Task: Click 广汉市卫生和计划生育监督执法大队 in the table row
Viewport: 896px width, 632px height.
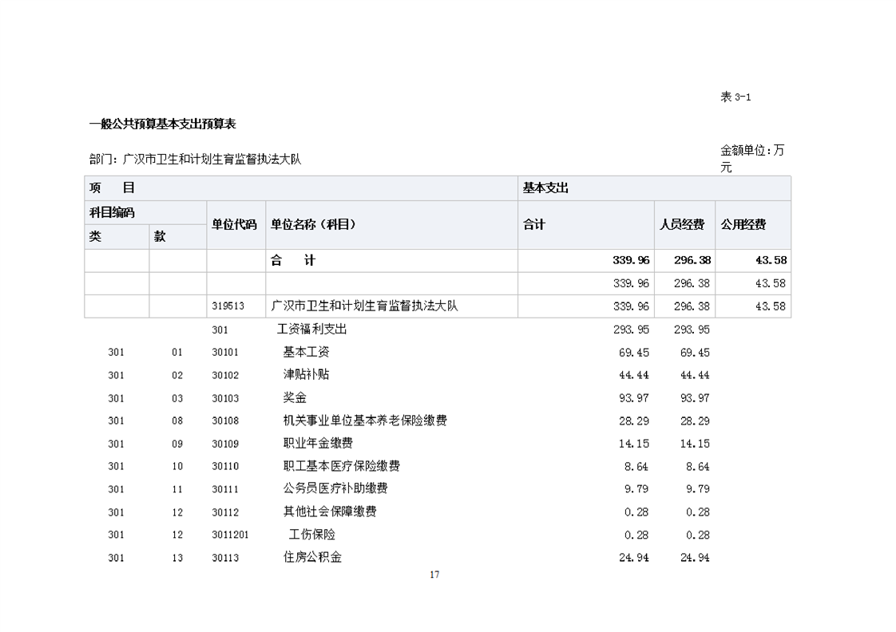Action: (364, 306)
